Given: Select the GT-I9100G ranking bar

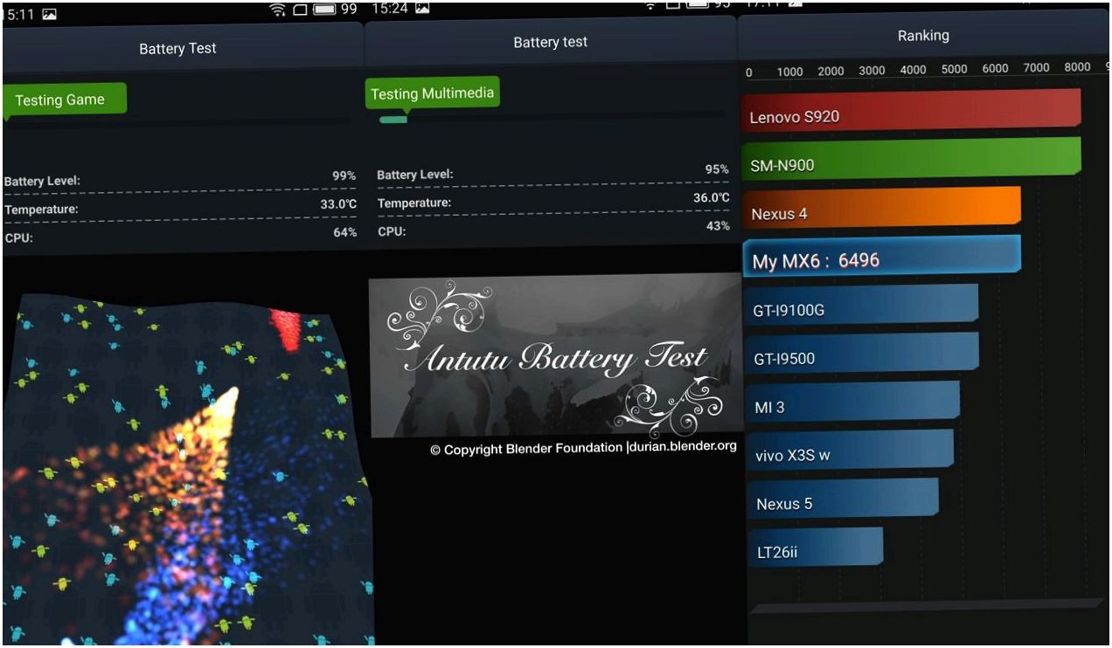Looking at the screenshot, I should click(x=860, y=306).
